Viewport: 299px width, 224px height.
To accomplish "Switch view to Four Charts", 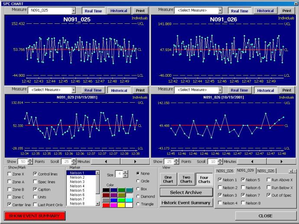I will tap(204, 179).
